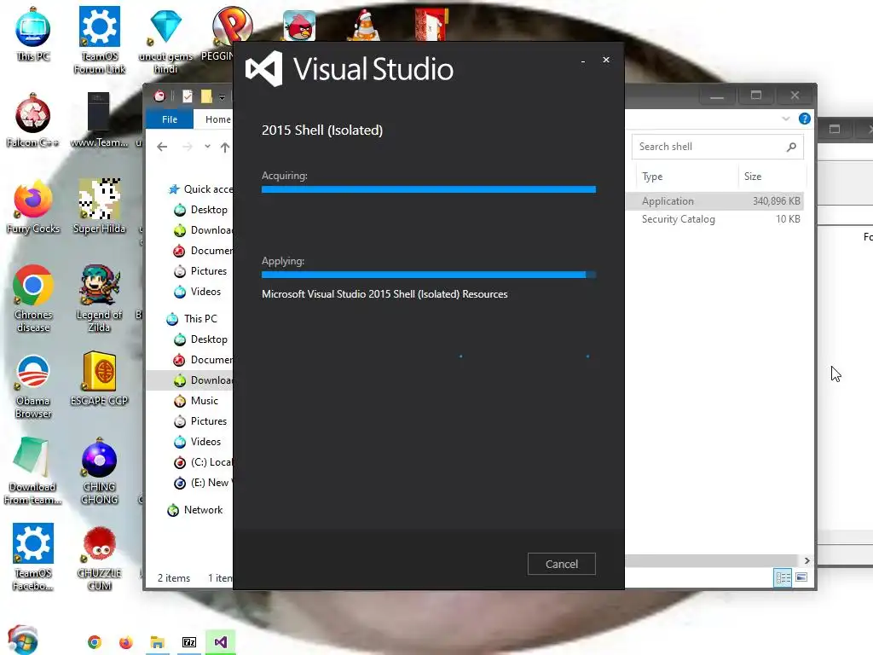Select Pictures under Quick access
Image resolution: width=873 pixels, height=655 pixels.
[200, 271]
